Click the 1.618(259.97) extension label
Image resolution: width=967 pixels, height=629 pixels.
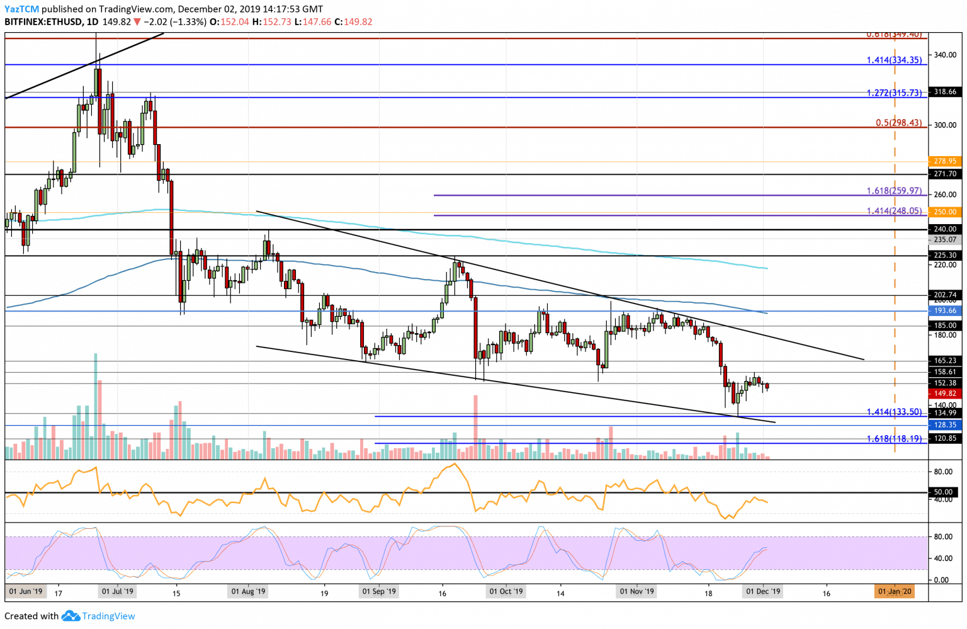894,190
